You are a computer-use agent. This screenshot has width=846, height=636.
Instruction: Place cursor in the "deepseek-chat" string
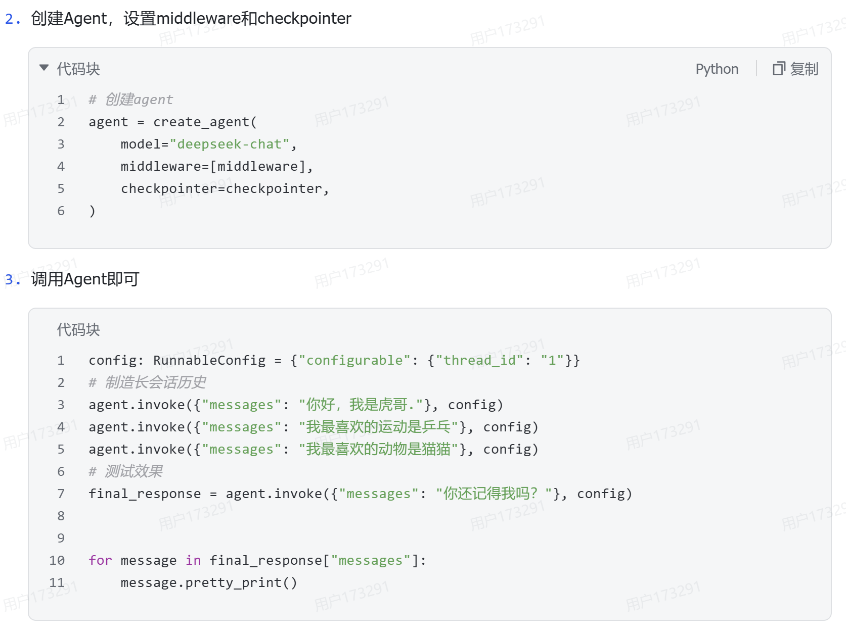click(229, 144)
